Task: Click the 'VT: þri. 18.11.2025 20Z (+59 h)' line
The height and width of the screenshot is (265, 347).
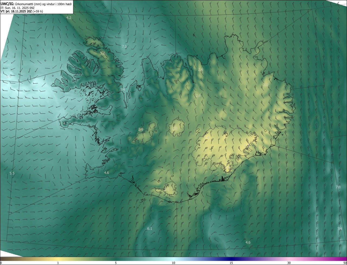Action: click(22, 11)
